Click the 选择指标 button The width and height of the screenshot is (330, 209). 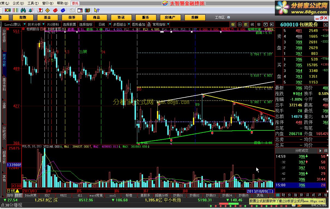86,24
